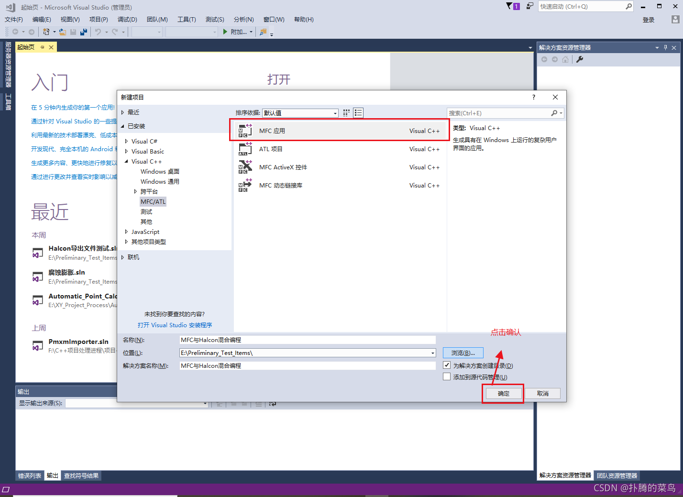Image resolution: width=683 pixels, height=497 pixels.
Task: Open the 排序依据 默认值 dropdown
Action: [x=300, y=113]
